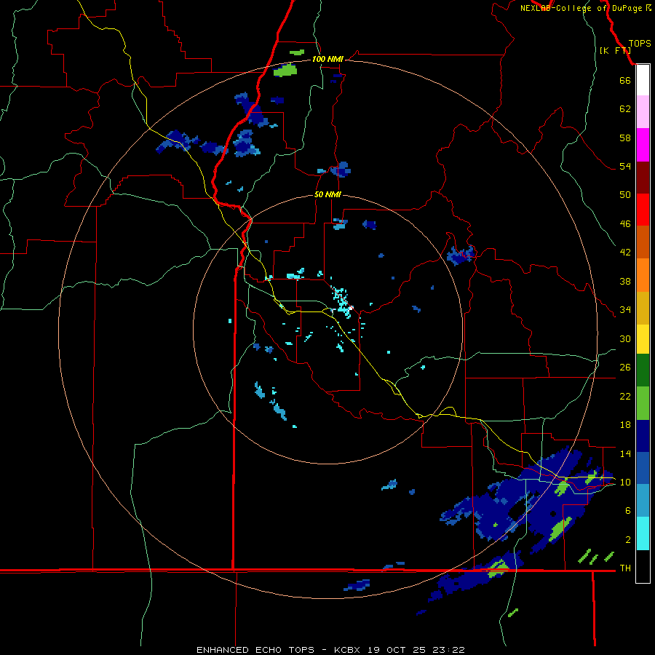Pick the medium blue legend swatch
The height and width of the screenshot is (655, 655).
(643, 468)
